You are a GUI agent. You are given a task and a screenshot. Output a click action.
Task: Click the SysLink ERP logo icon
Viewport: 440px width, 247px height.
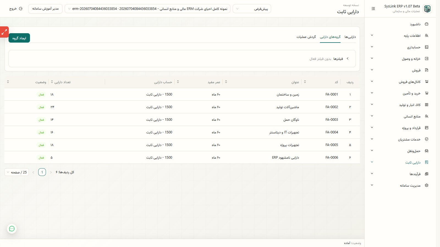coord(427,9)
